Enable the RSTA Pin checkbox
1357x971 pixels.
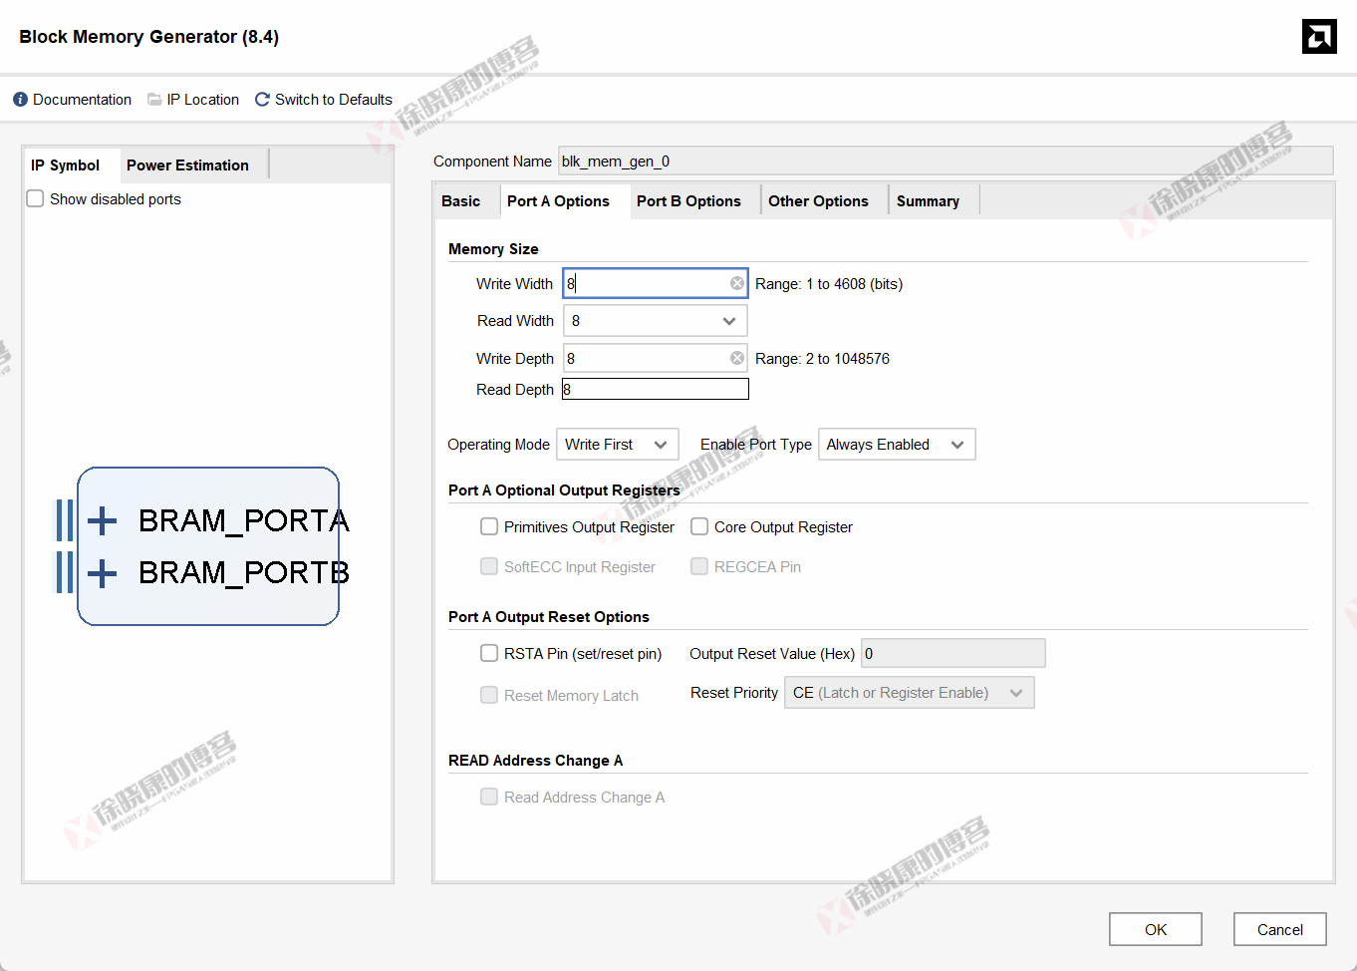click(x=489, y=652)
